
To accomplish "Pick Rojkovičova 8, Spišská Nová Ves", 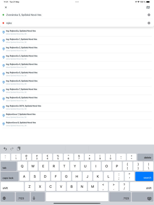I will (x=77, y=124).
